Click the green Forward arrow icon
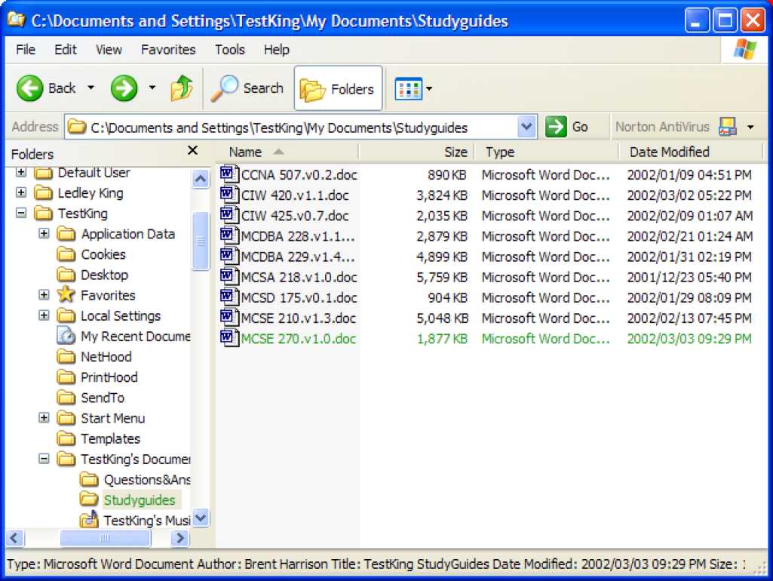The height and width of the screenshot is (581, 773). point(124,88)
